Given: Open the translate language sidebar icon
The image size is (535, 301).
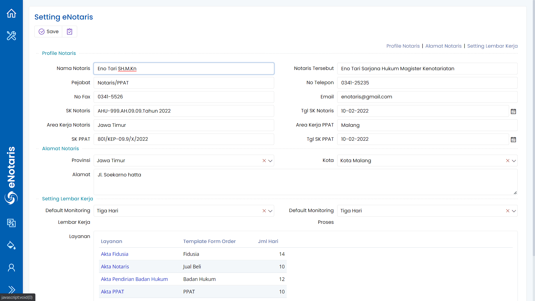Looking at the screenshot, I should pos(11,223).
